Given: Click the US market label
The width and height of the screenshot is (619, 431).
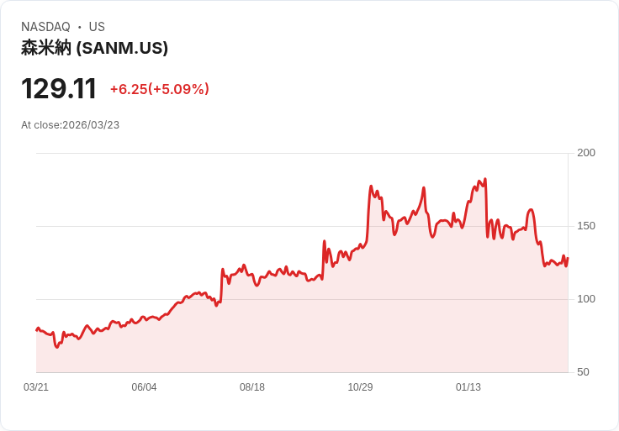Looking at the screenshot, I should click(97, 27).
